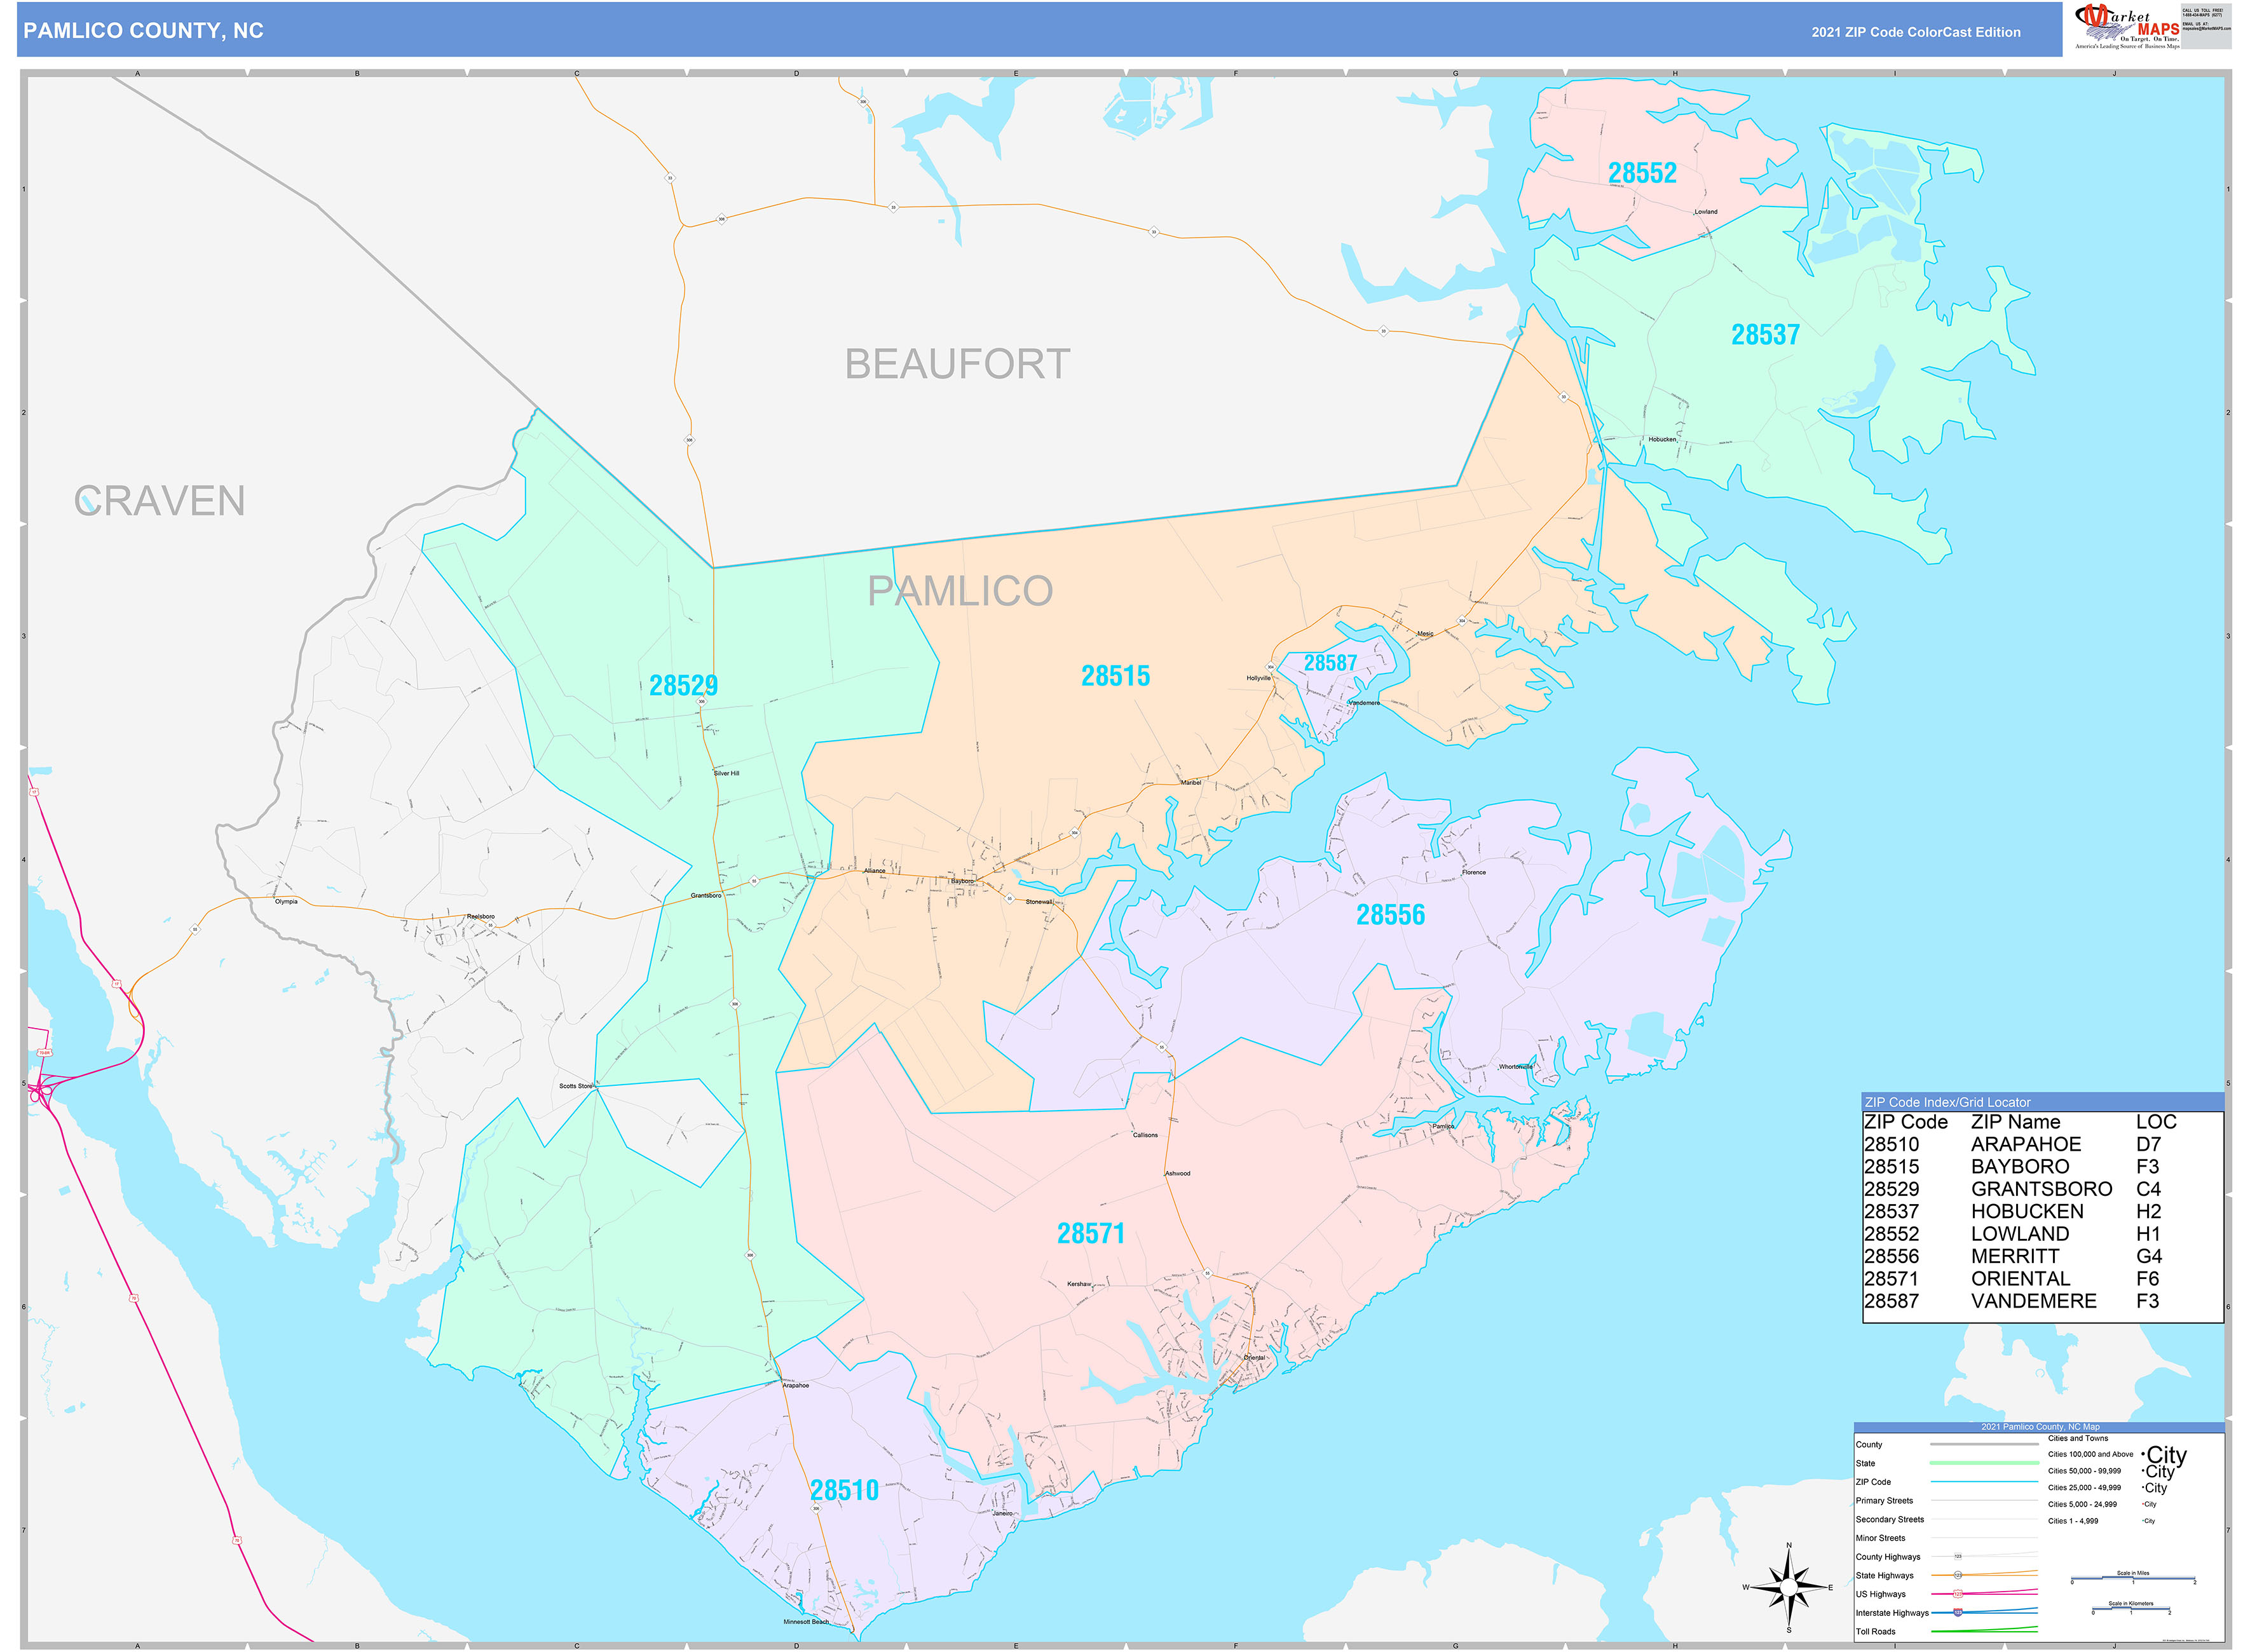Click the D7 location cell
The height and width of the screenshot is (1652, 2243).
click(x=2148, y=1144)
